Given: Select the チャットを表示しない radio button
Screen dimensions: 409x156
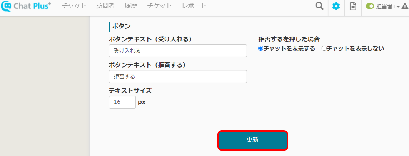Looking at the screenshot, I should point(324,48).
